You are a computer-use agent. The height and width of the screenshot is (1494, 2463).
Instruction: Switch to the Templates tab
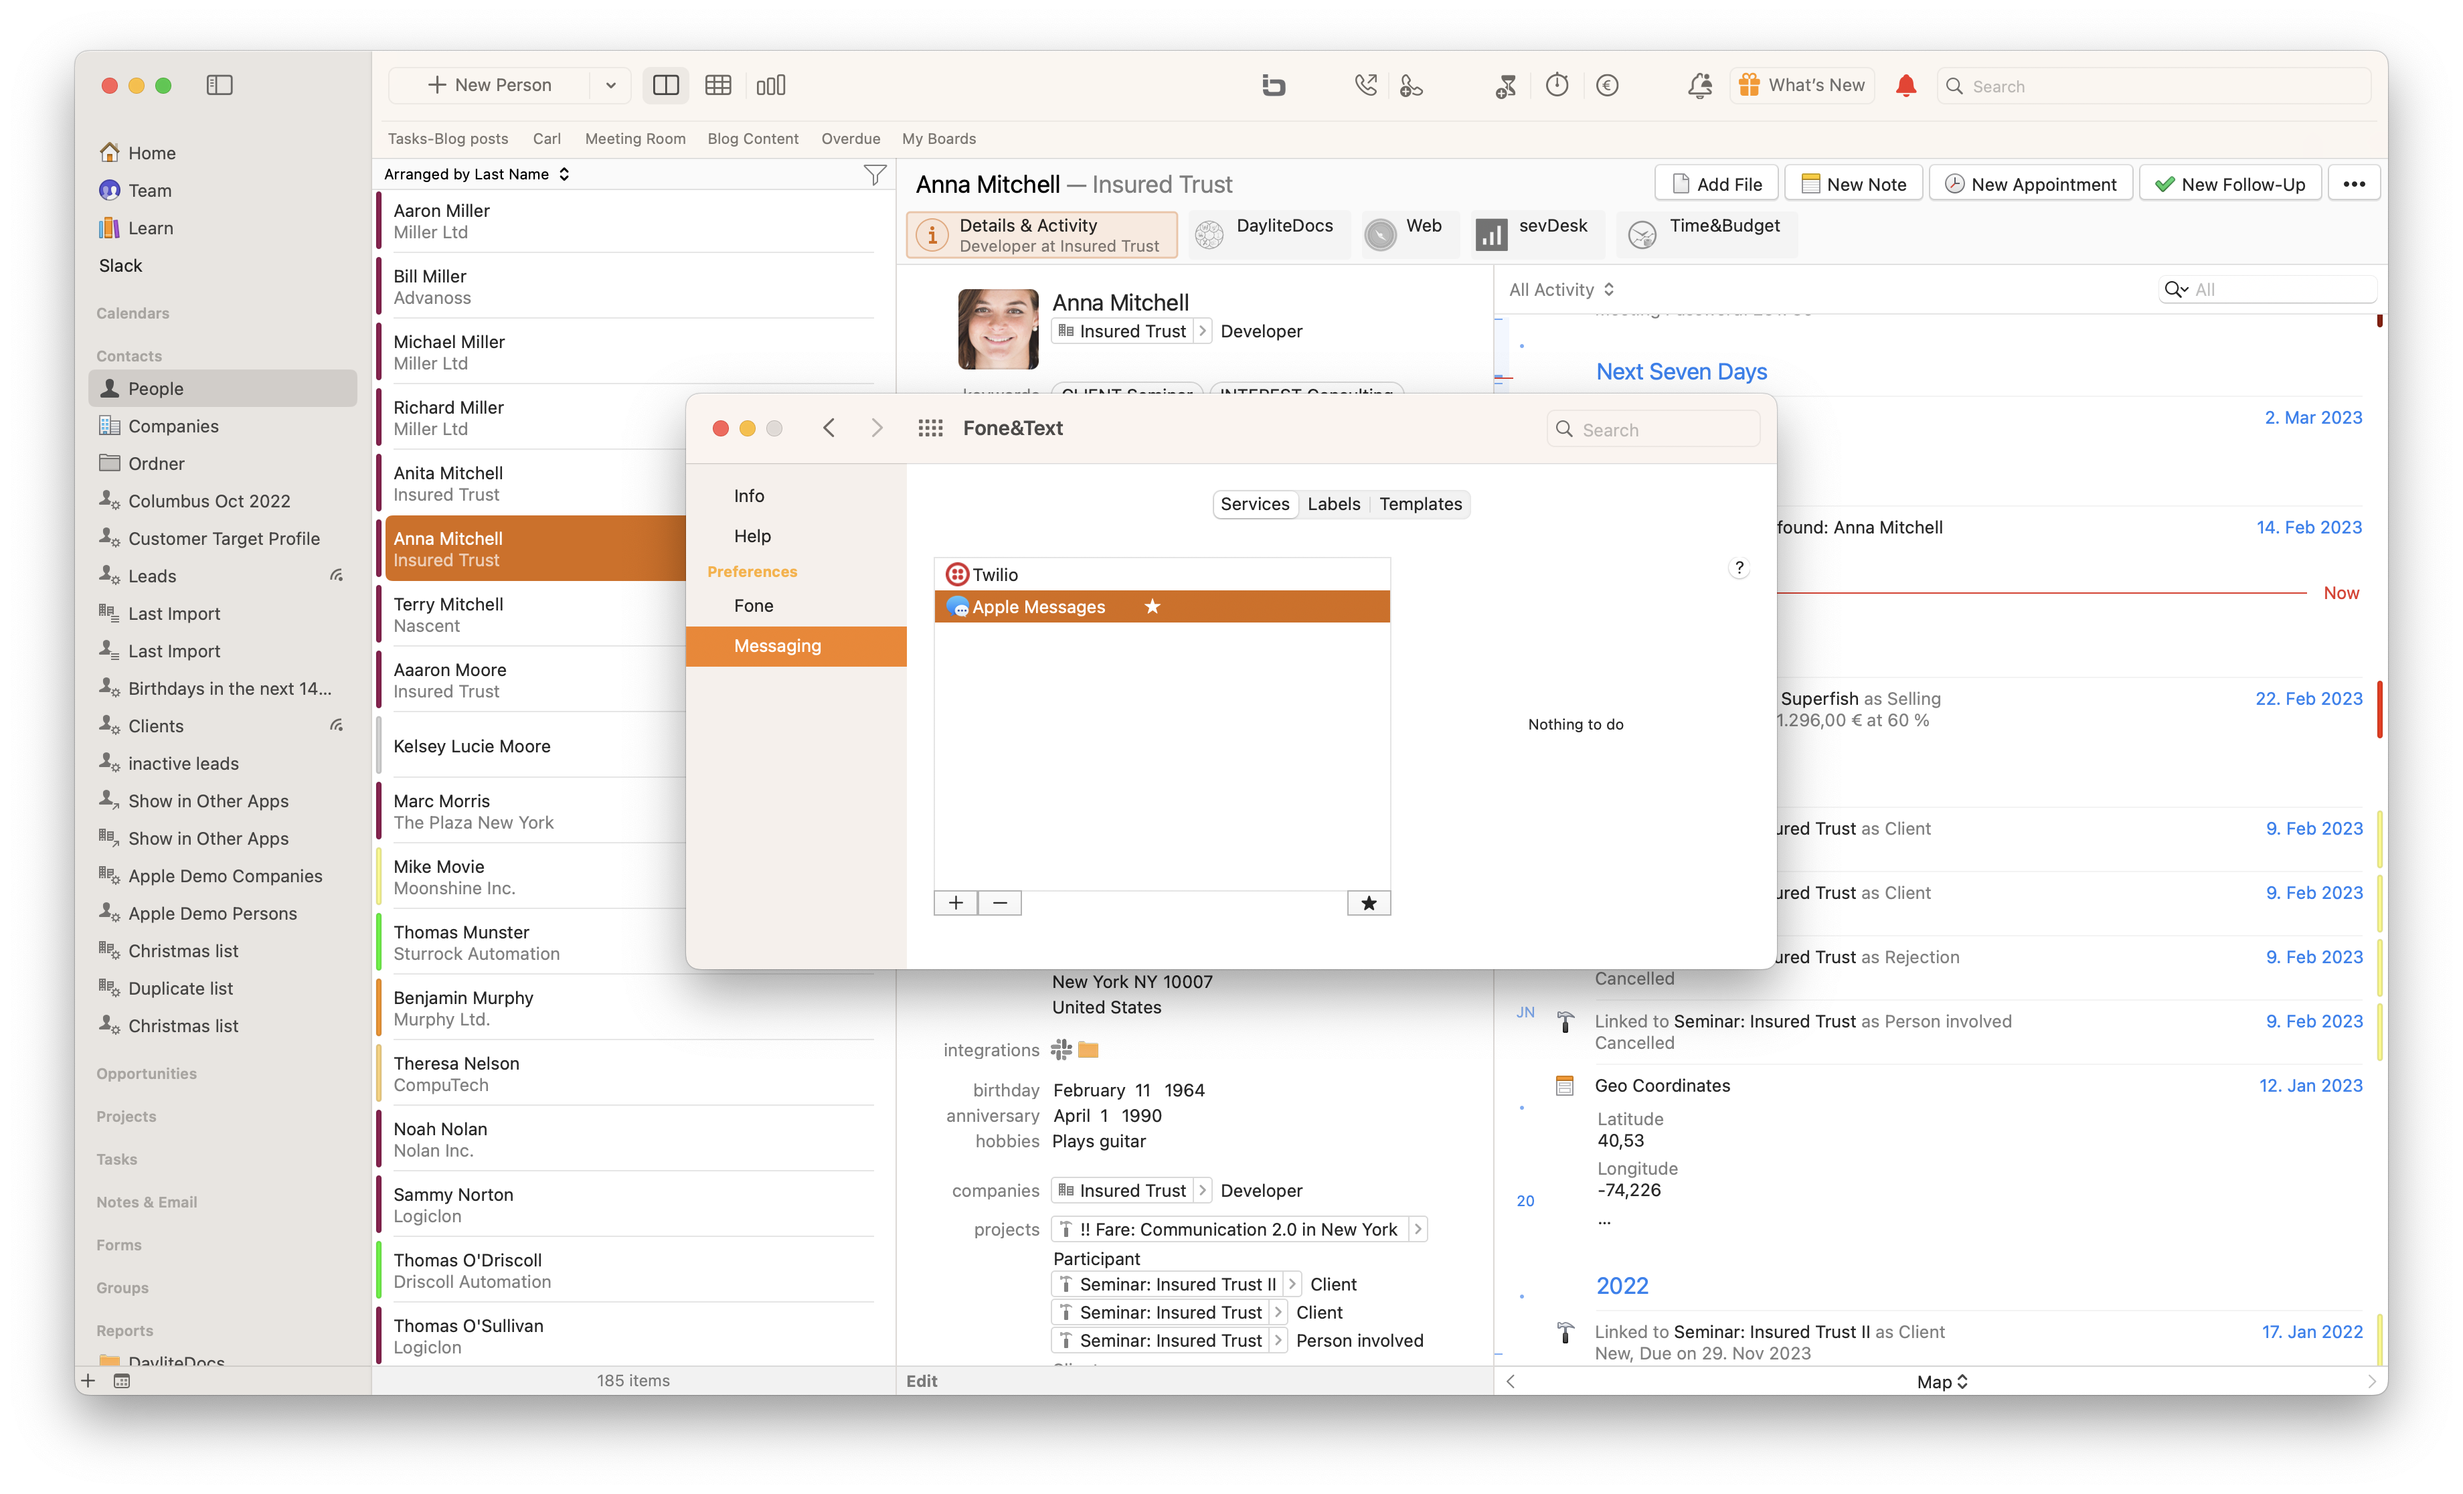pyautogui.click(x=1420, y=504)
